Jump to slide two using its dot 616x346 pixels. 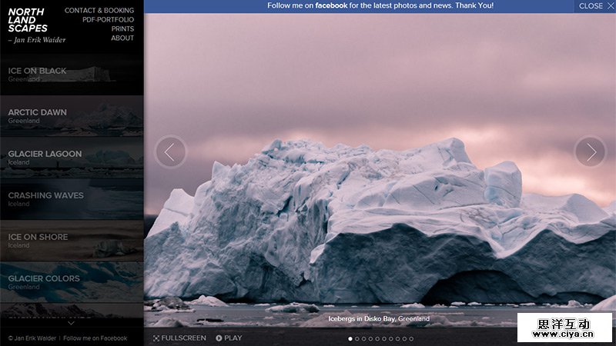[357, 339]
